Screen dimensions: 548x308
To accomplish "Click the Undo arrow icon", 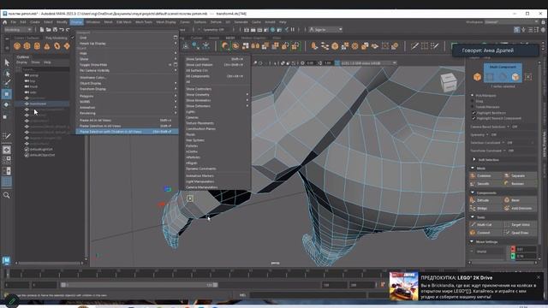I will coord(62,30).
